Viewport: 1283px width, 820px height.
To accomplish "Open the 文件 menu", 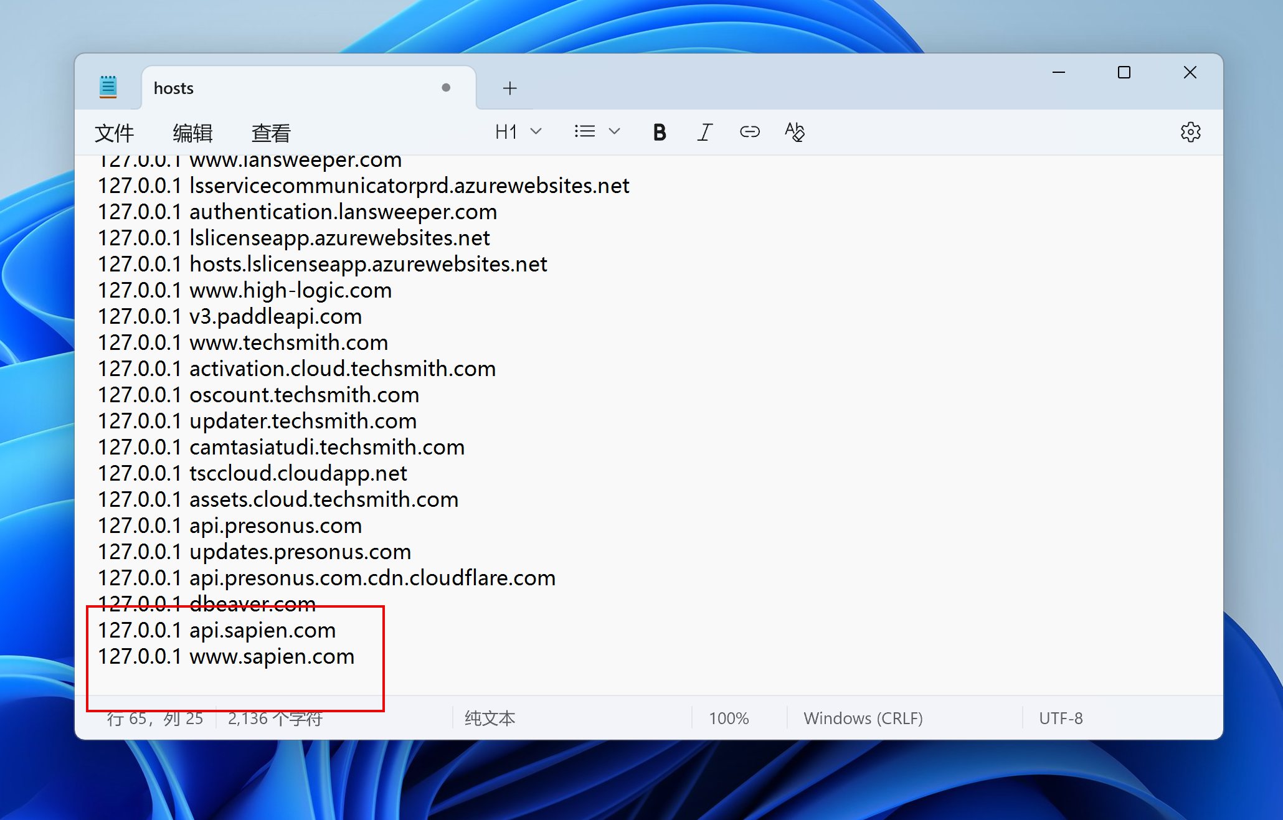I will click(x=115, y=133).
